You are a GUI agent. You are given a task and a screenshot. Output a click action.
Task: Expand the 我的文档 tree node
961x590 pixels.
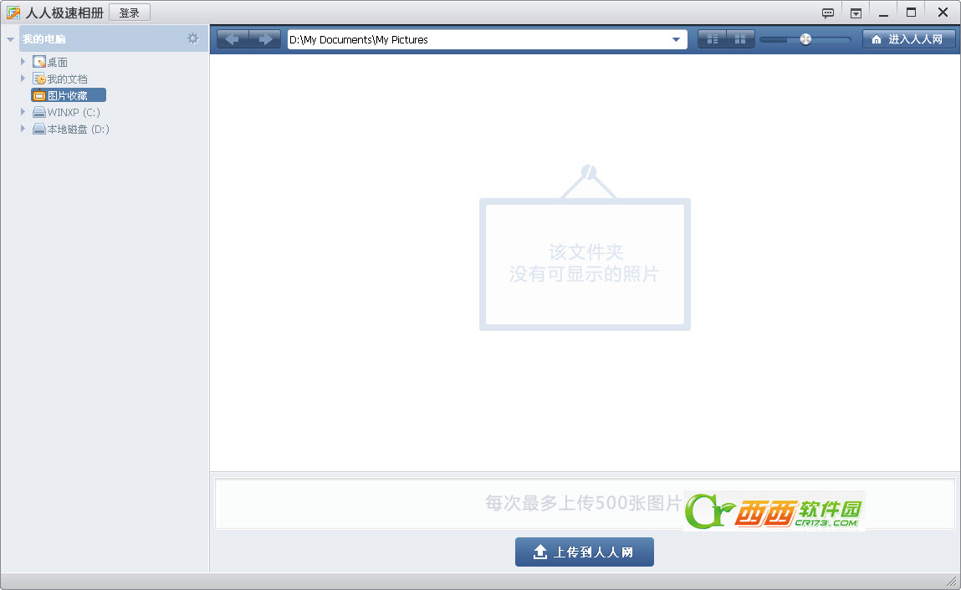pos(23,78)
